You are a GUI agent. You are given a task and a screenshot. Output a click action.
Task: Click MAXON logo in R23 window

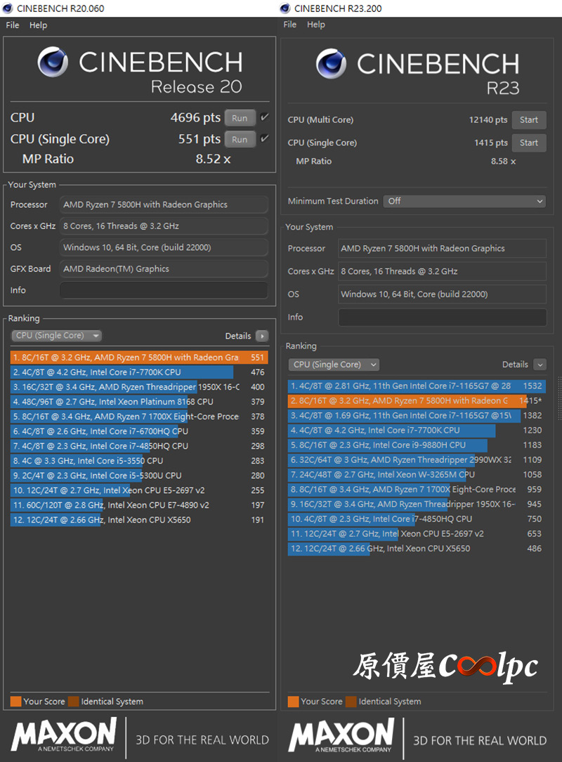[x=341, y=736]
